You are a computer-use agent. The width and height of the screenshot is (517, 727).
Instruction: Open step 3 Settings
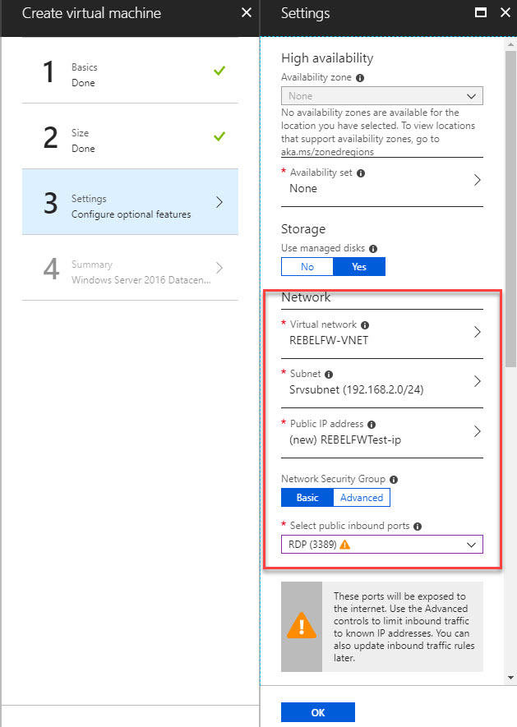[130, 202]
